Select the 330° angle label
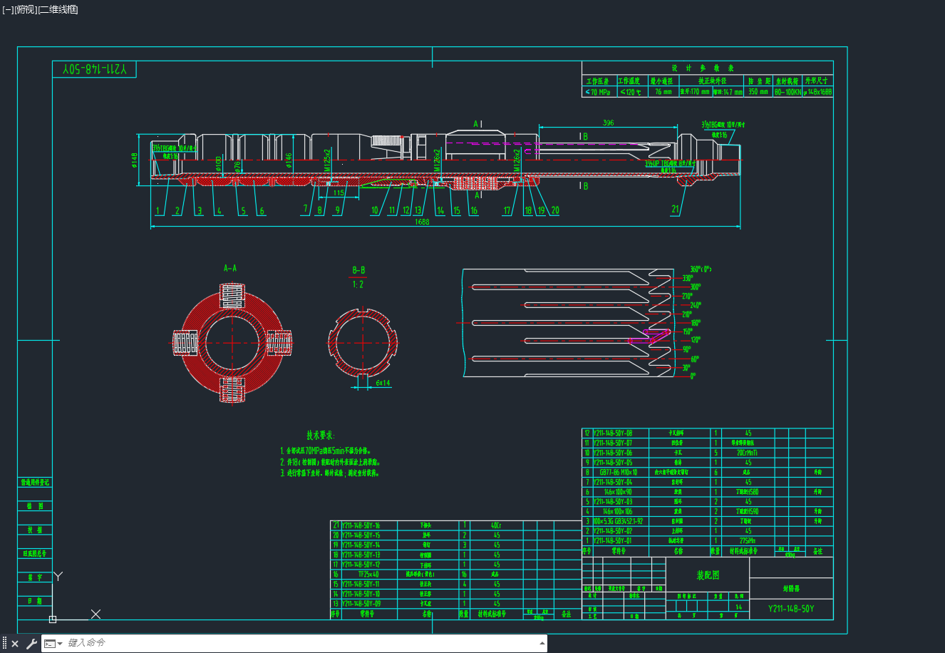 tap(688, 278)
